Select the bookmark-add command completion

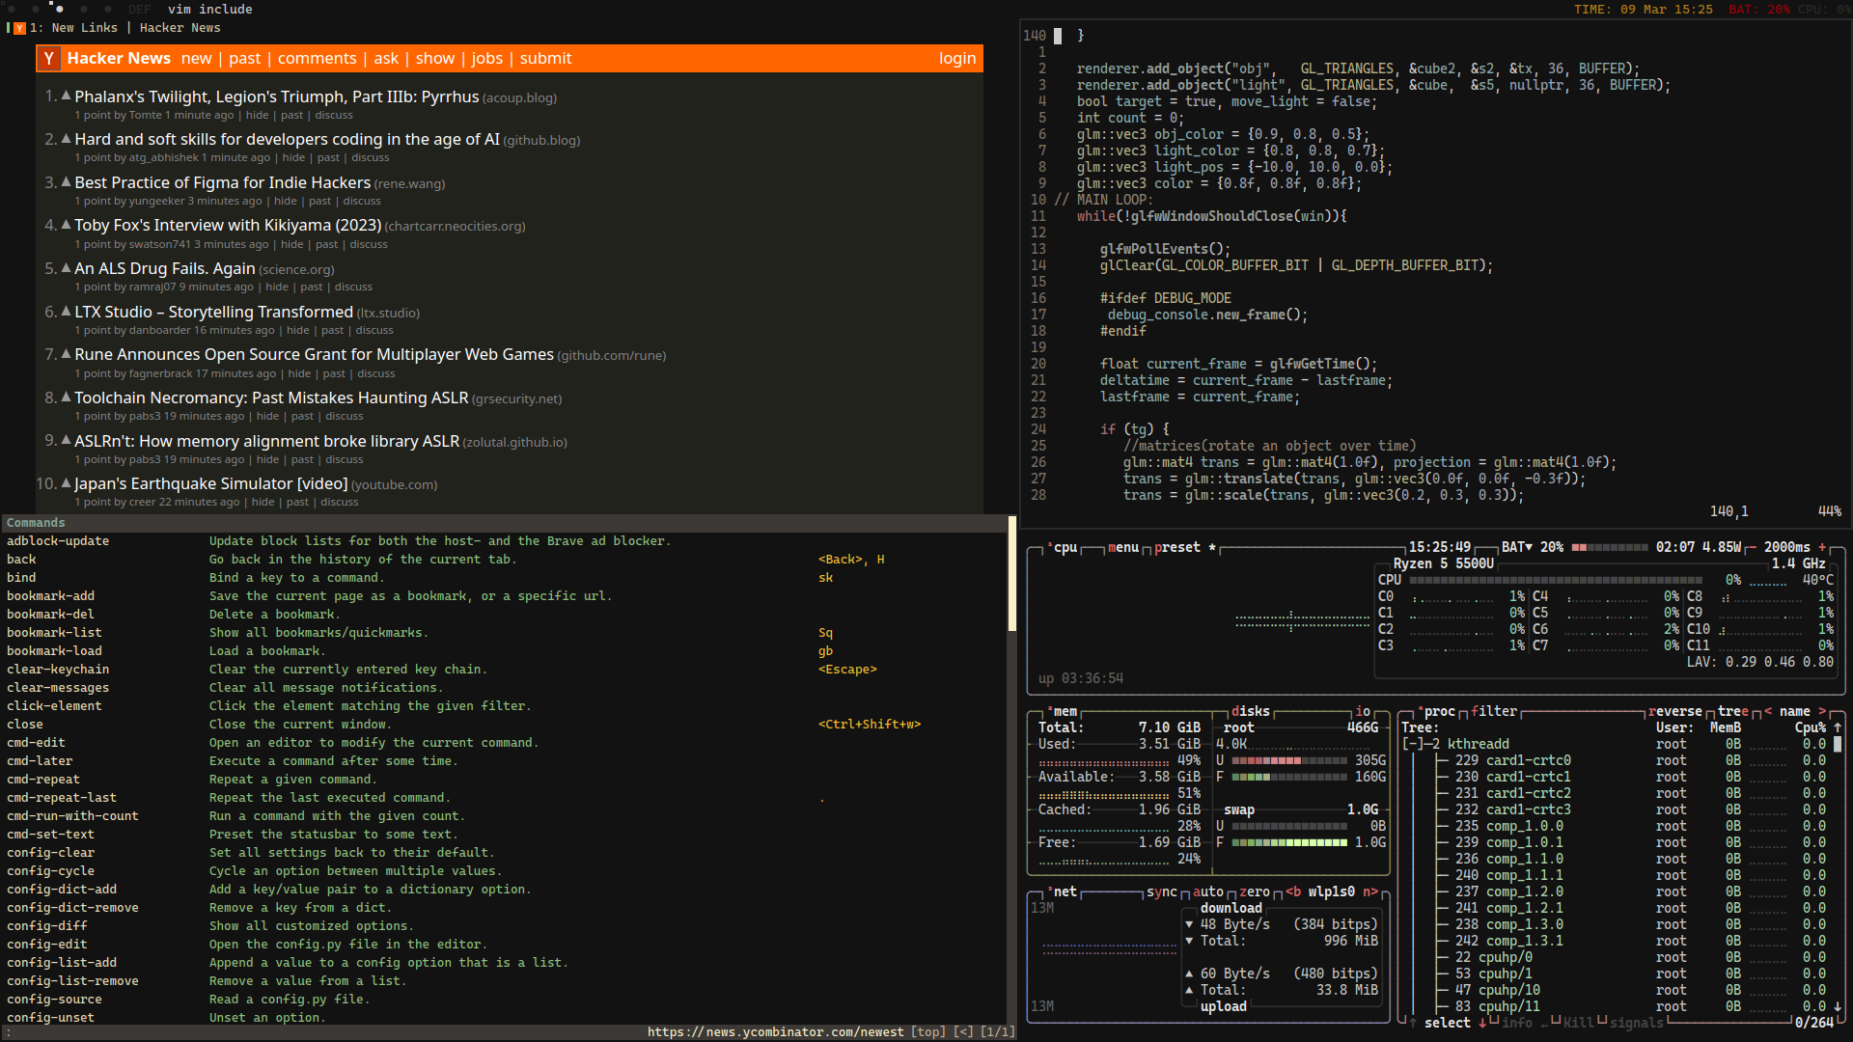[505, 596]
